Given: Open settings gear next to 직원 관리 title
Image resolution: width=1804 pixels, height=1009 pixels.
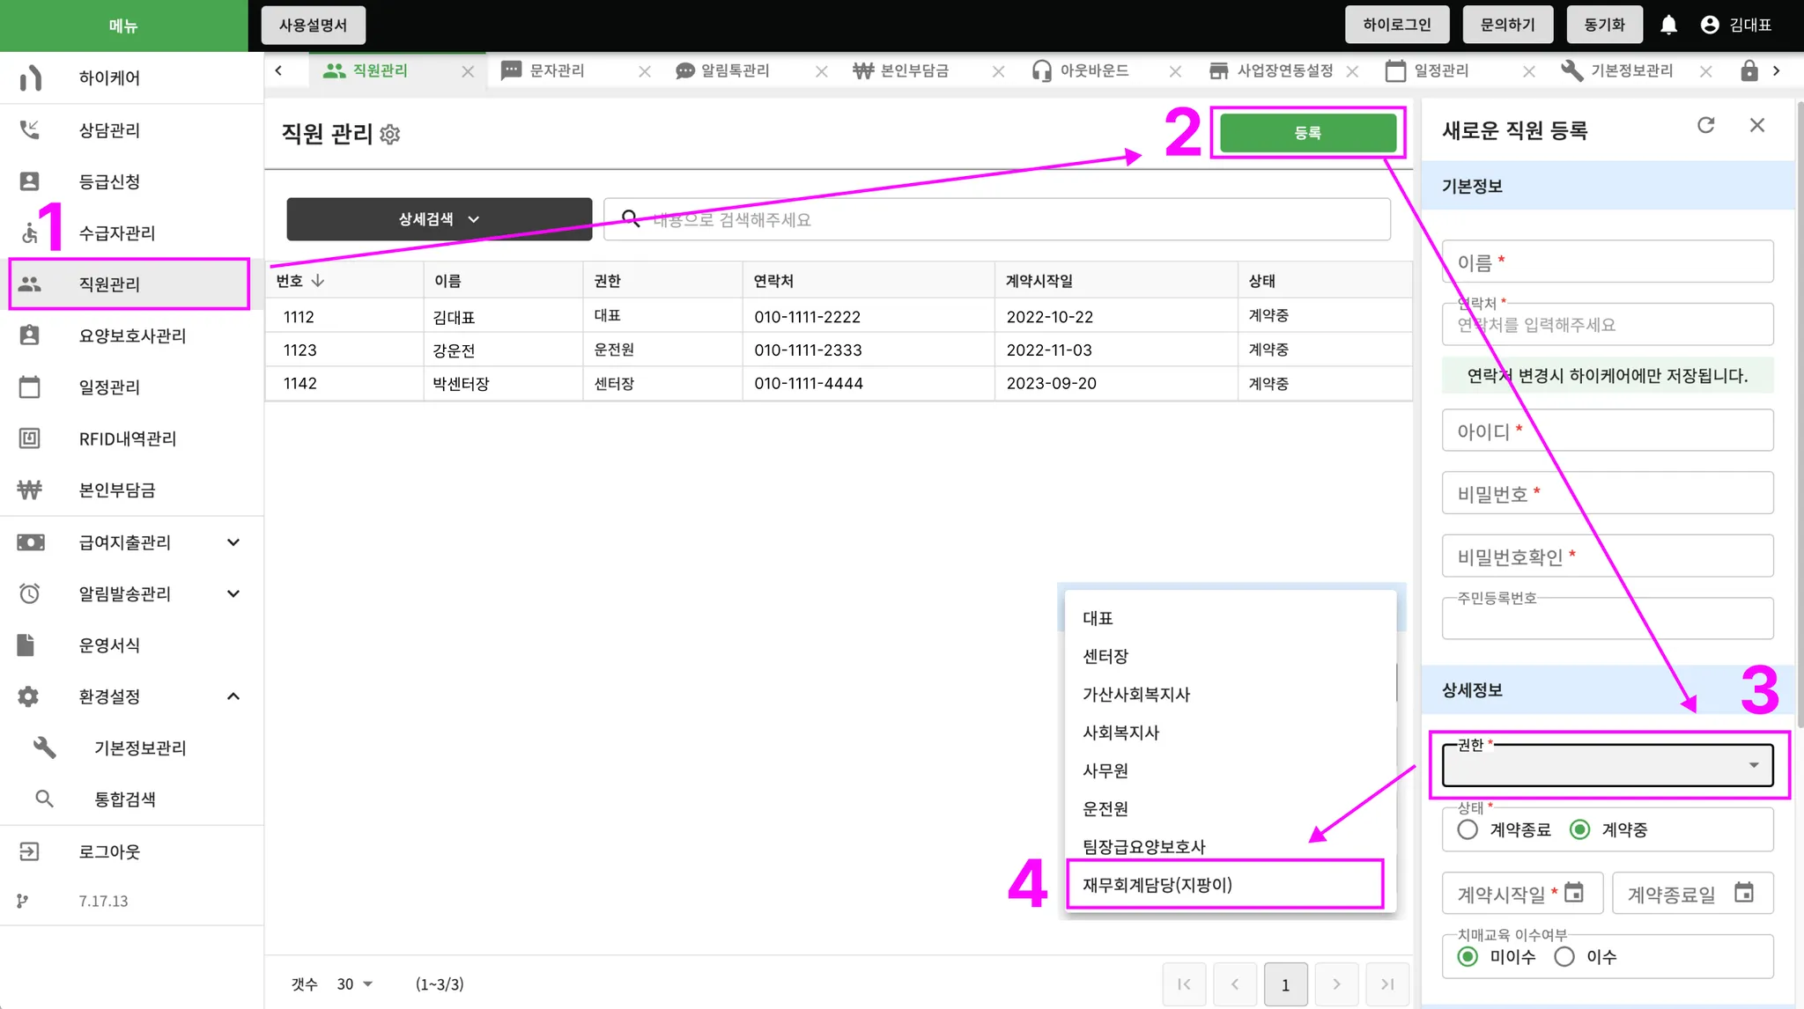Looking at the screenshot, I should [389, 134].
